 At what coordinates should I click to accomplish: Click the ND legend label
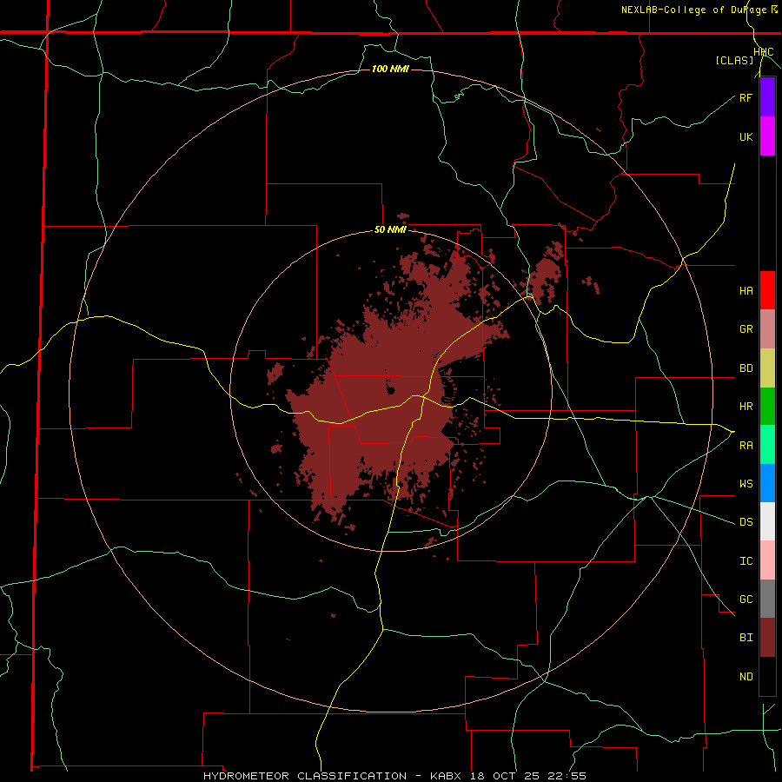tap(746, 677)
